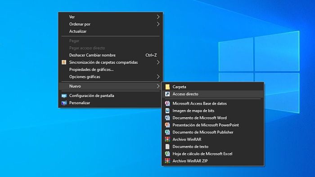Create Hoja de cálculo de Microsoft Excel
Viewport: 315px width, 177px height.
[213, 154]
